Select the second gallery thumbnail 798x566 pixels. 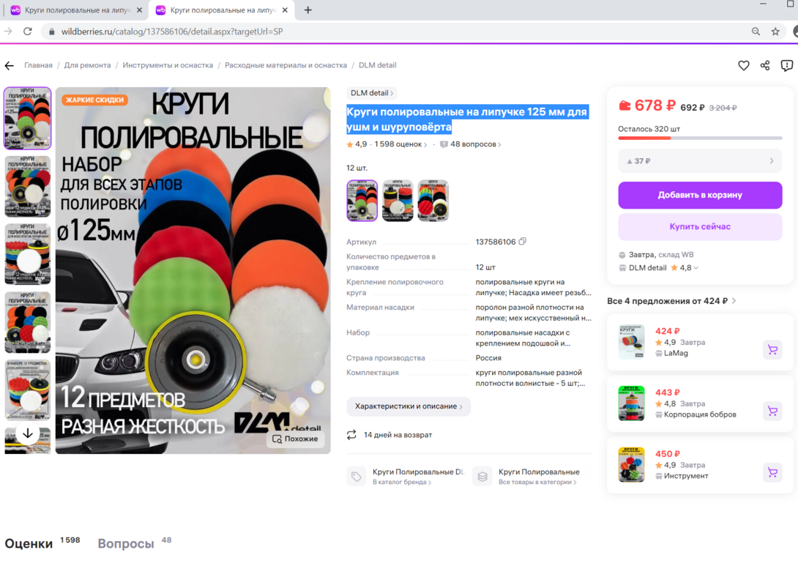pos(28,186)
